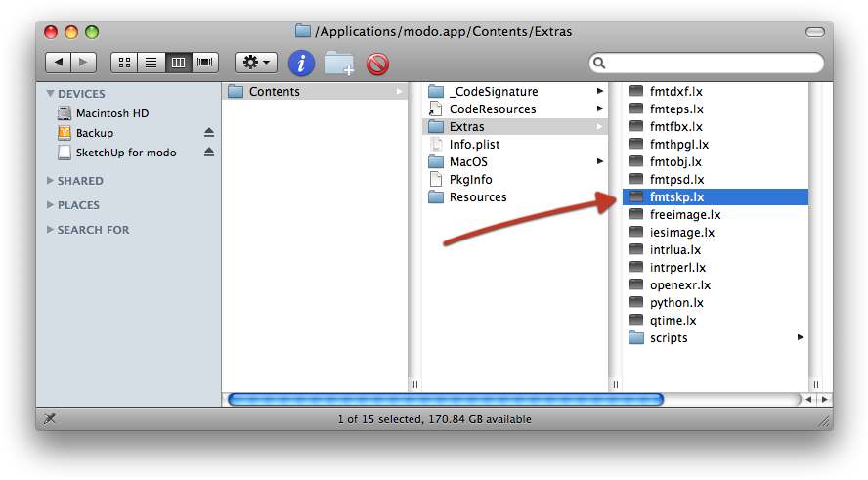Screen dimensions: 868x480
Task: Click the python.lx file icon
Action: (636, 302)
